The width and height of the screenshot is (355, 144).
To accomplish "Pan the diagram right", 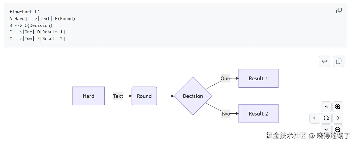I will pyautogui.click(x=338, y=118).
